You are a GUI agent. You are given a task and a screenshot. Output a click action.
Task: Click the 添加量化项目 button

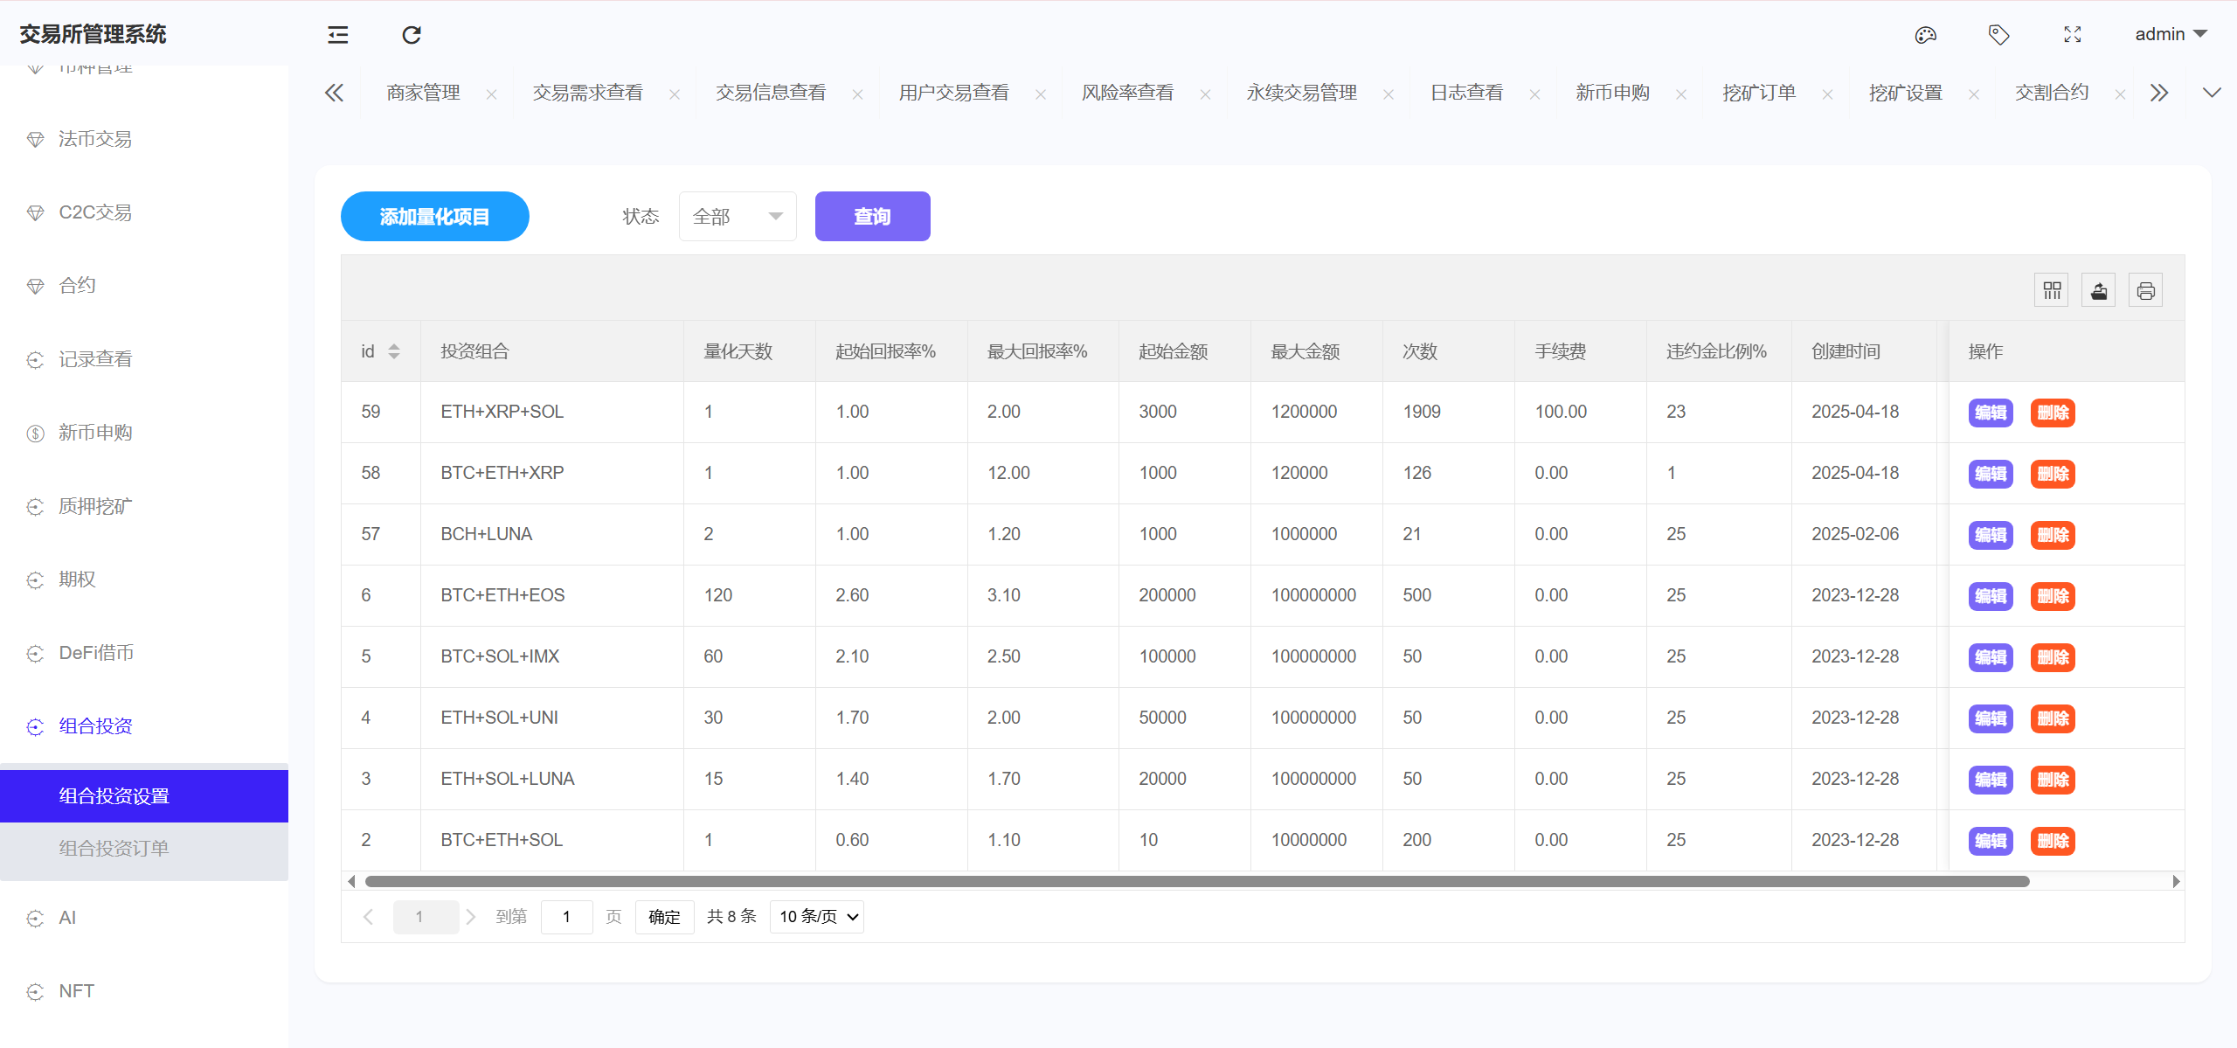coord(434,217)
